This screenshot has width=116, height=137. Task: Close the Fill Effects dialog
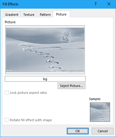tap(109, 4)
